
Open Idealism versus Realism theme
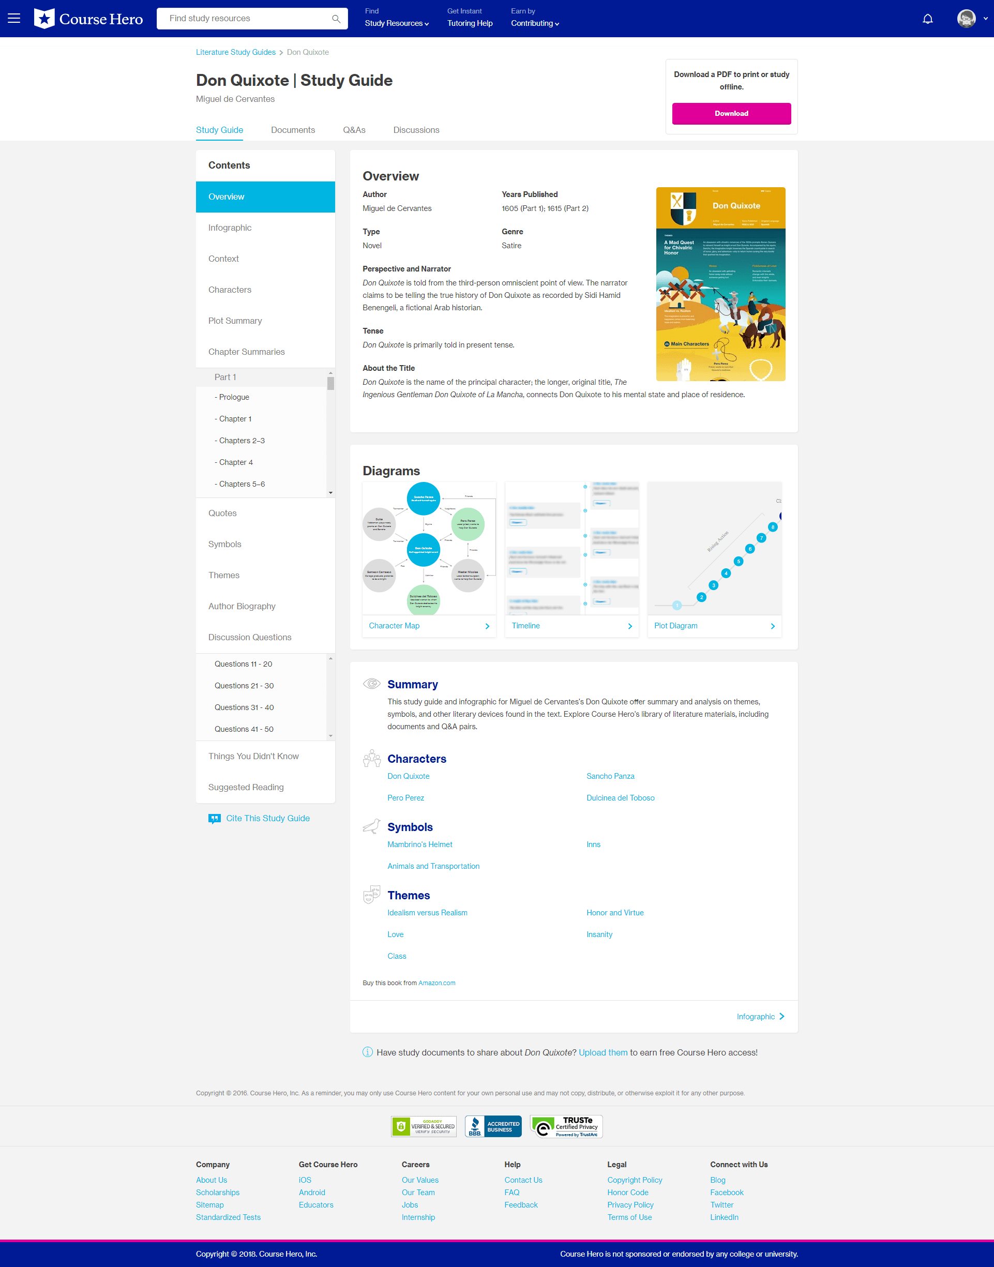click(427, 913)
